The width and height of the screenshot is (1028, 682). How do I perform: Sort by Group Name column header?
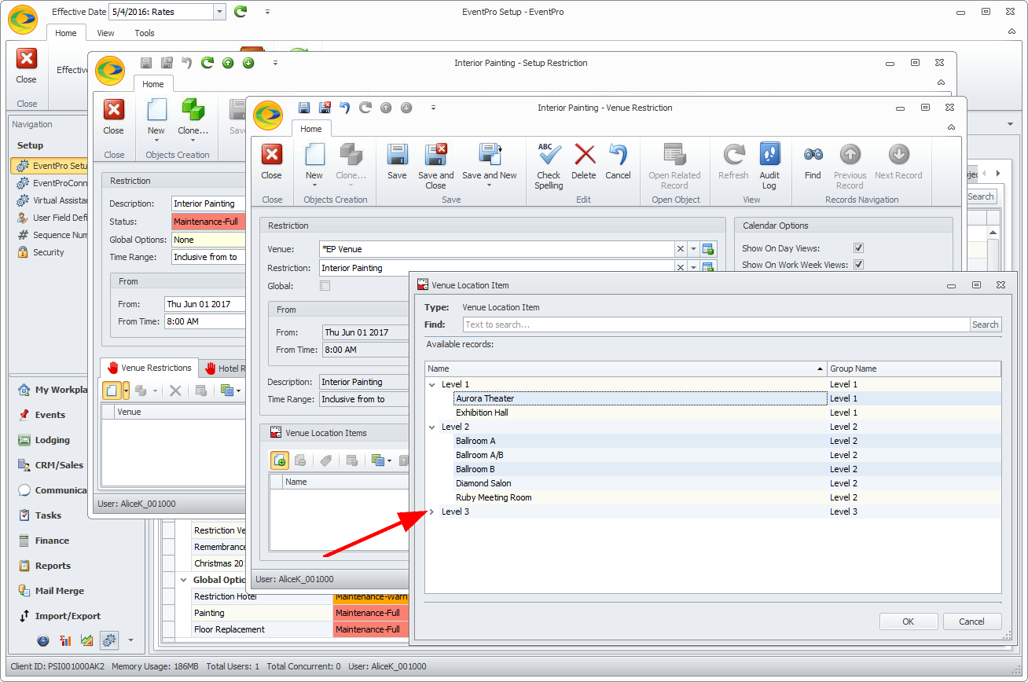(x=914, y=368)
